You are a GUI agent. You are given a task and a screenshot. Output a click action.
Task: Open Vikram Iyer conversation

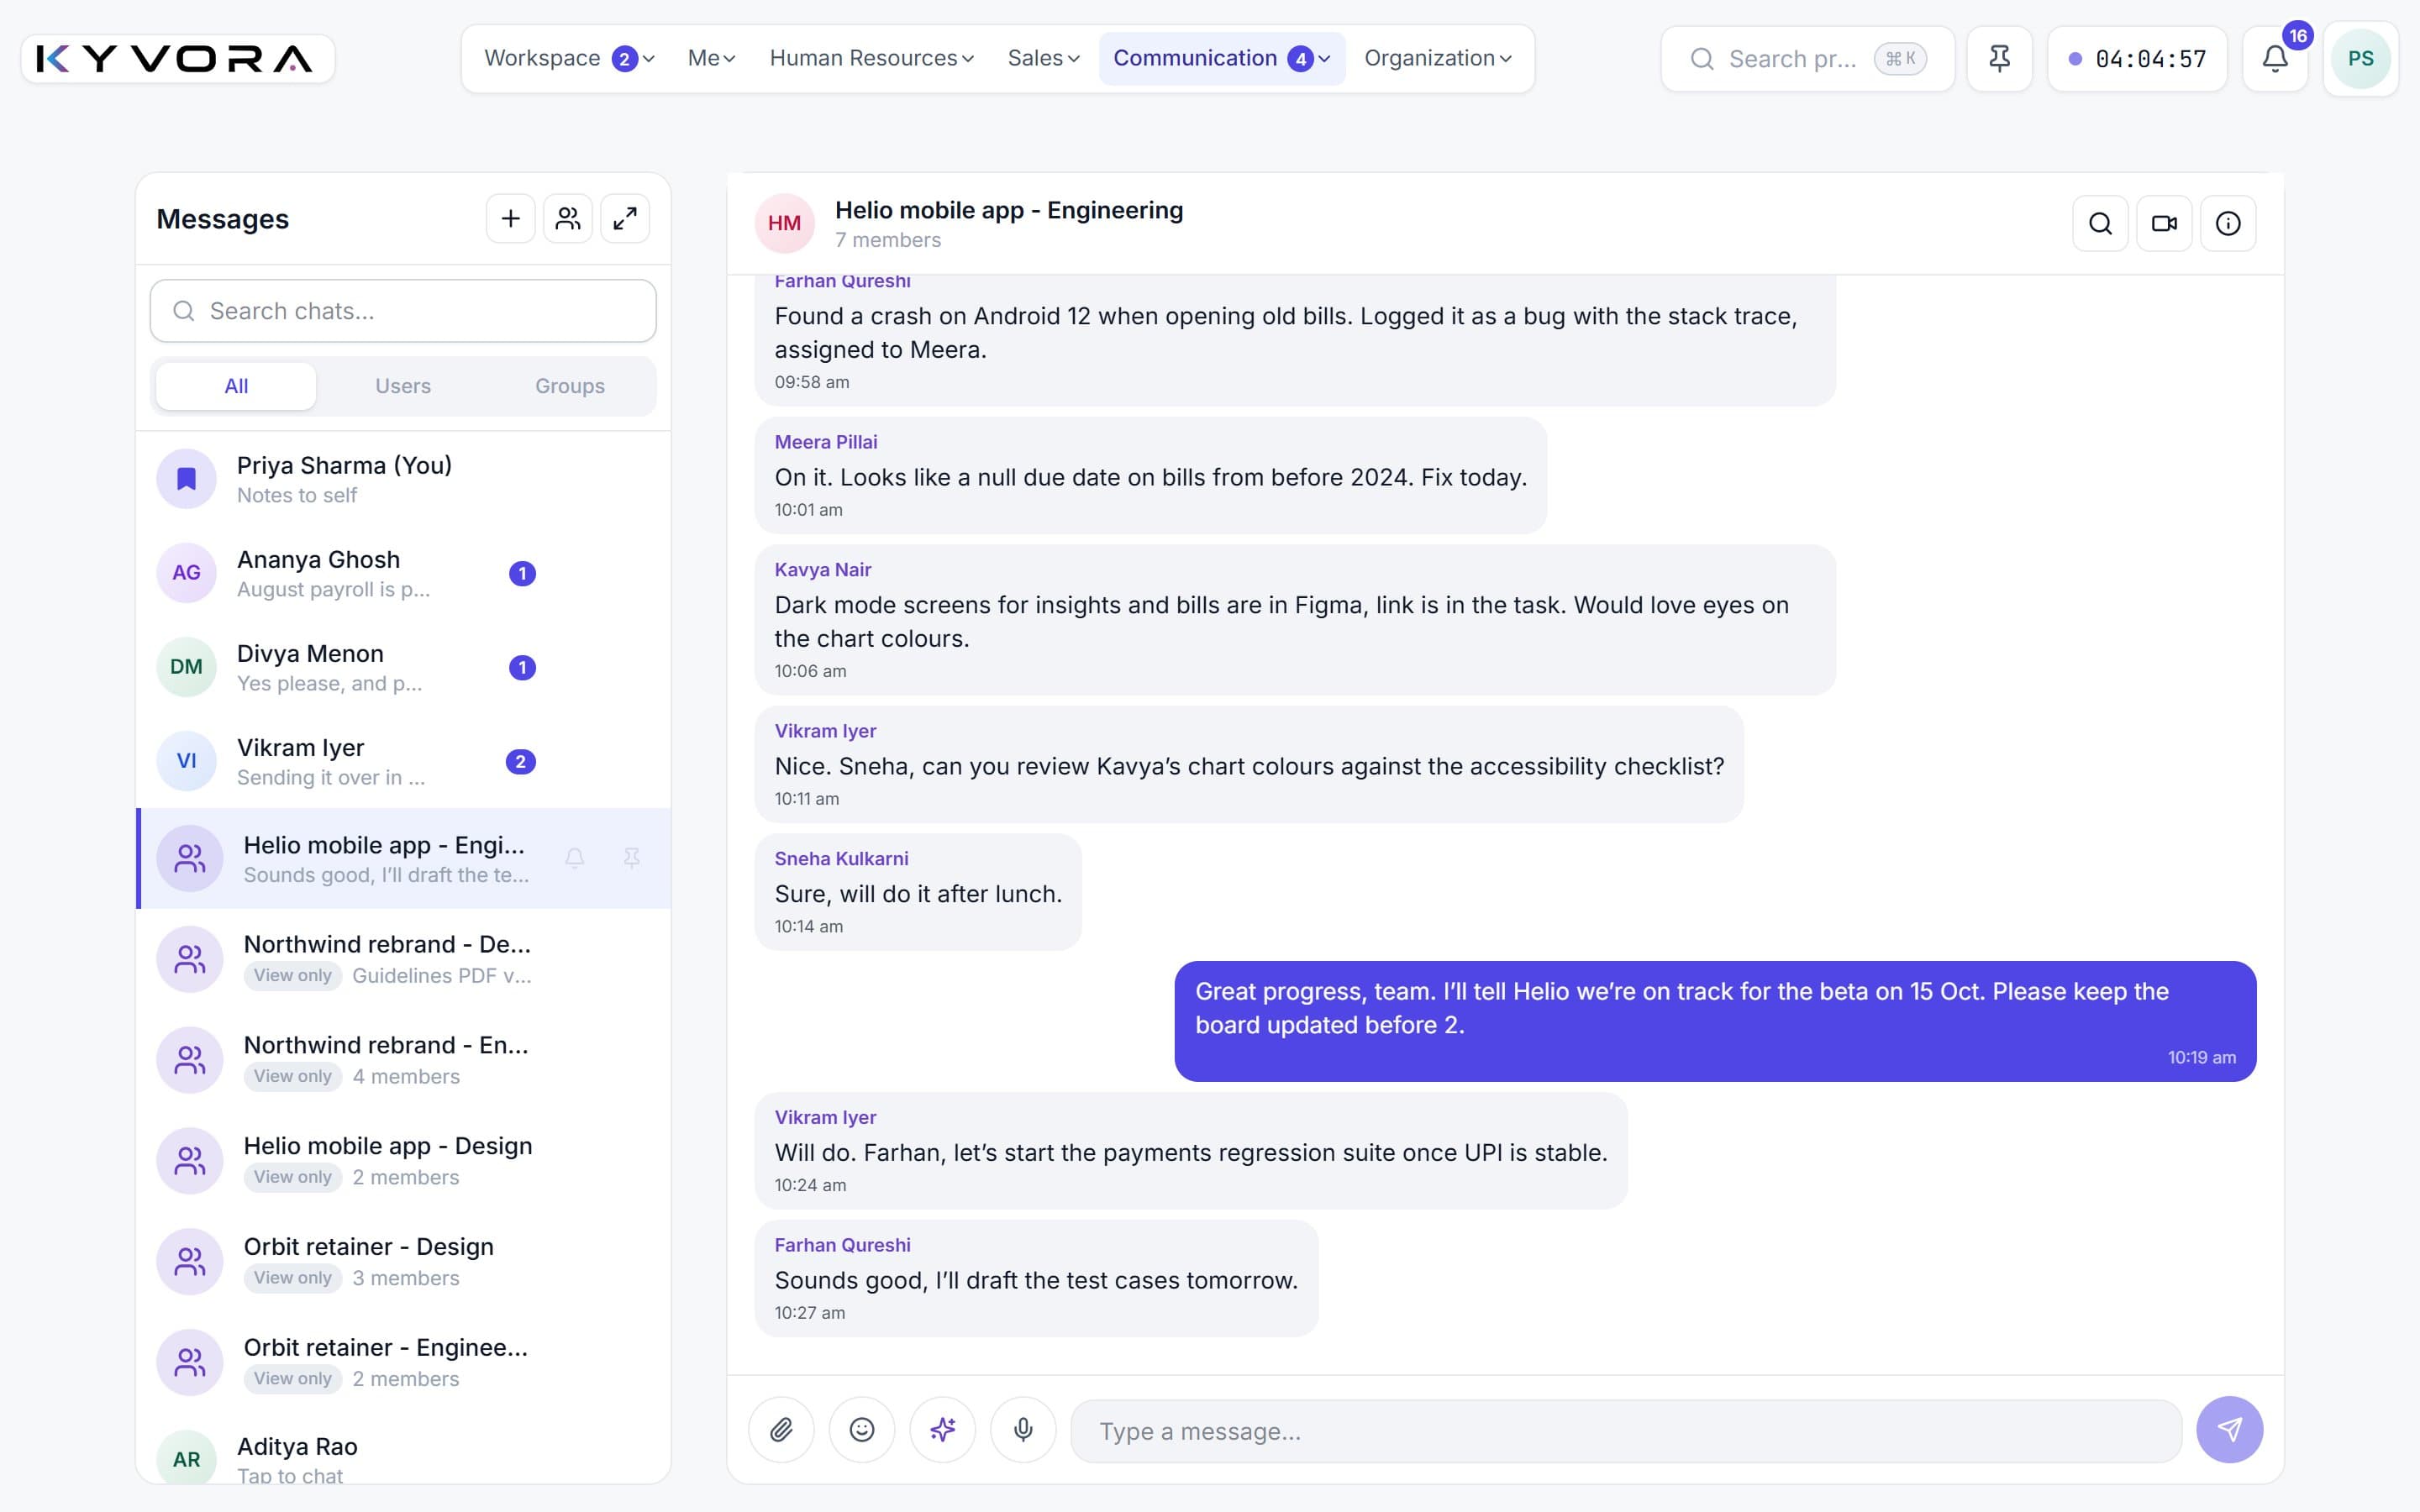pos(403,761)
